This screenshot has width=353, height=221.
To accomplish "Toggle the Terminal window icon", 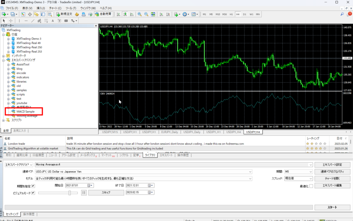I will (43, 14).
